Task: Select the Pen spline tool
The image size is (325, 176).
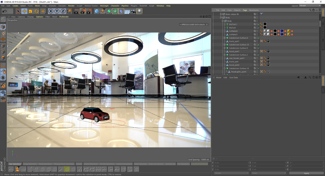Action: tap(103, 11)
